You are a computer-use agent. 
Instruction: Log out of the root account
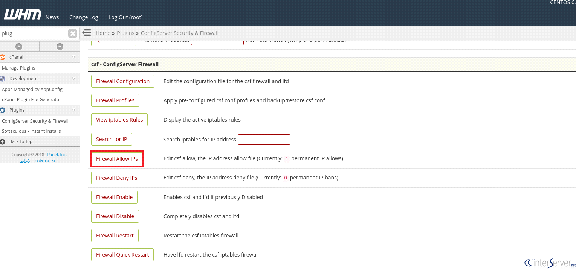125,17
